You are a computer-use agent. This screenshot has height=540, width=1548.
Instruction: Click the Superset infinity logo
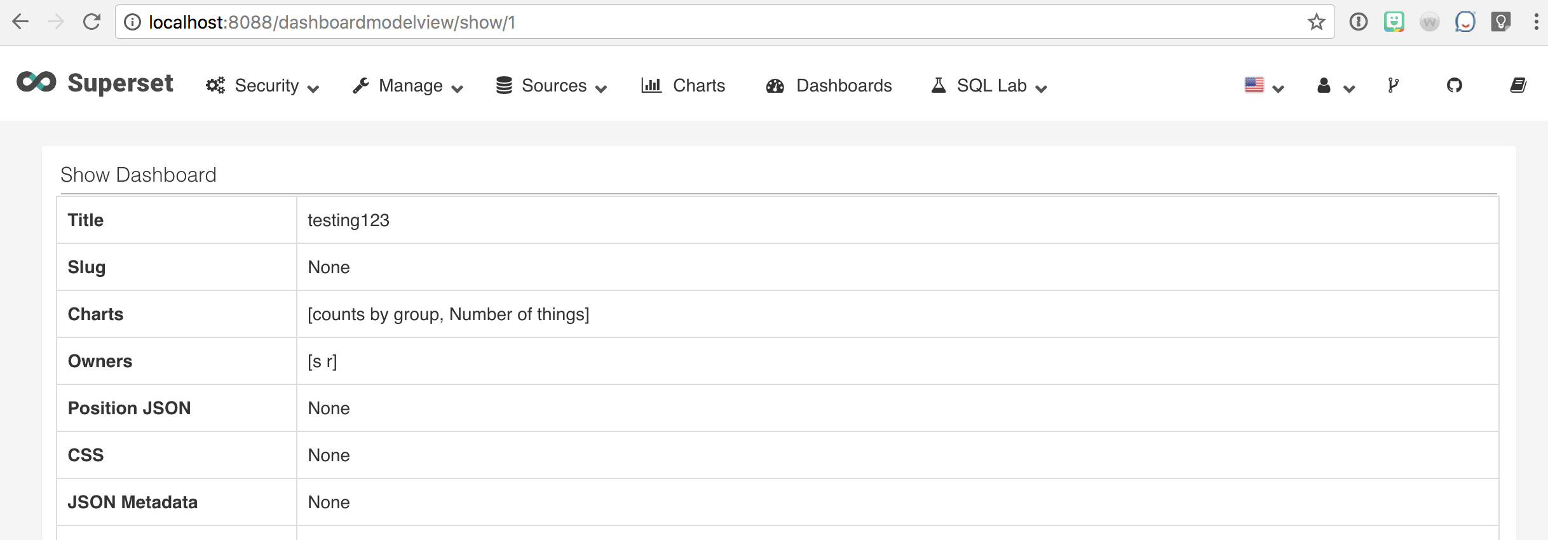(36, 83)
